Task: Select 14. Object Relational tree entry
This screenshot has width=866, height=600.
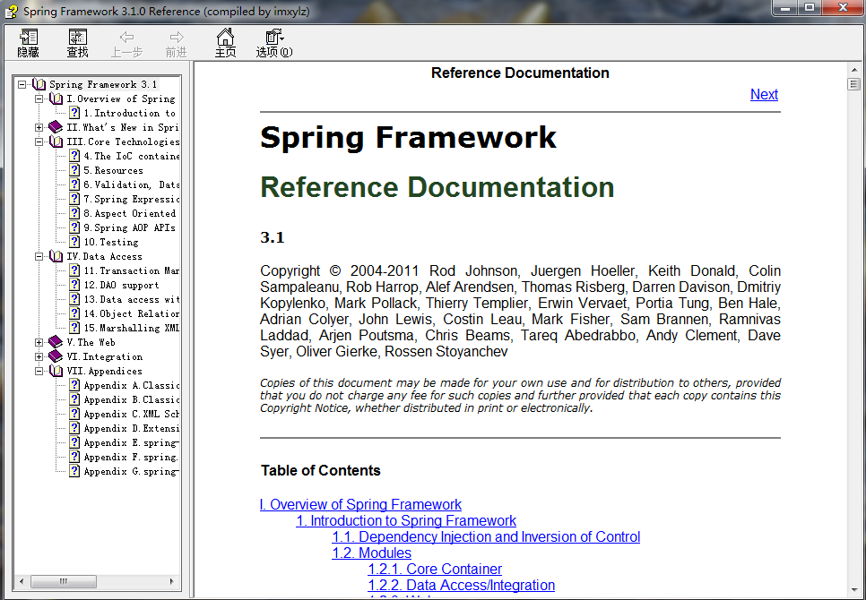Action: coord(132,313)
